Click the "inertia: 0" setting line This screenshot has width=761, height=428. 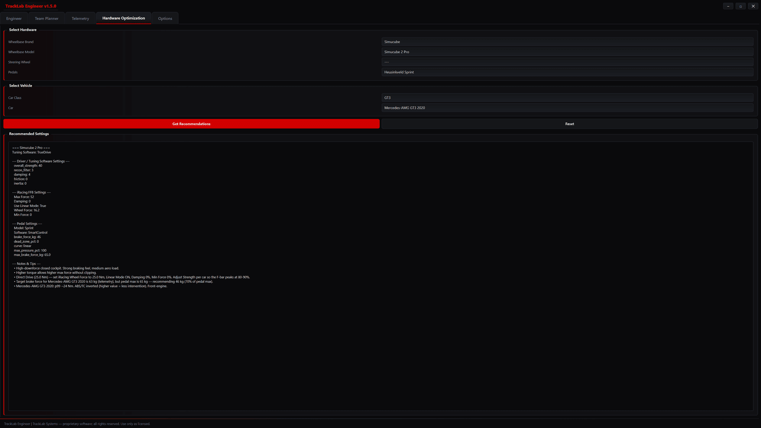click(x=20, y=184)
